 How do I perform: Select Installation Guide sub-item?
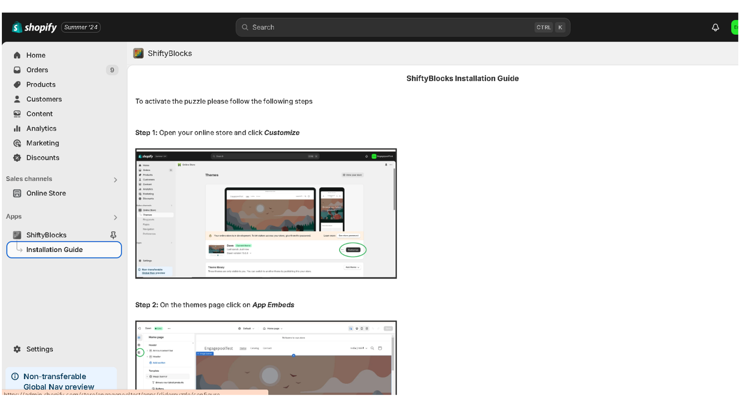64,250
